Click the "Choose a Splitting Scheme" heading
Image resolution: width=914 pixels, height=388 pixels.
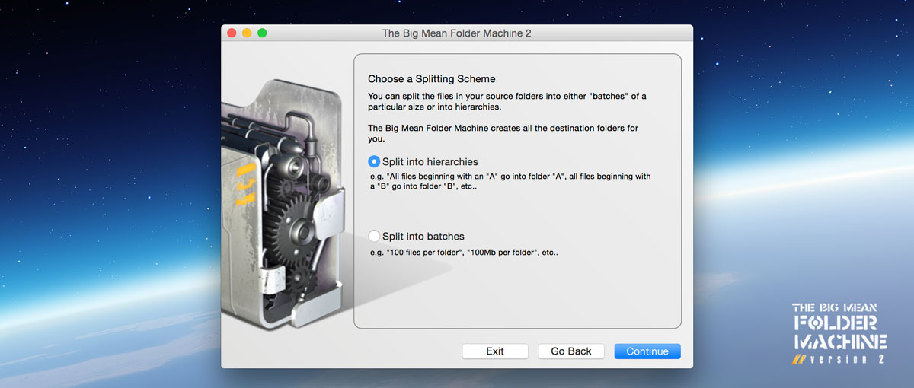(432, 78)
